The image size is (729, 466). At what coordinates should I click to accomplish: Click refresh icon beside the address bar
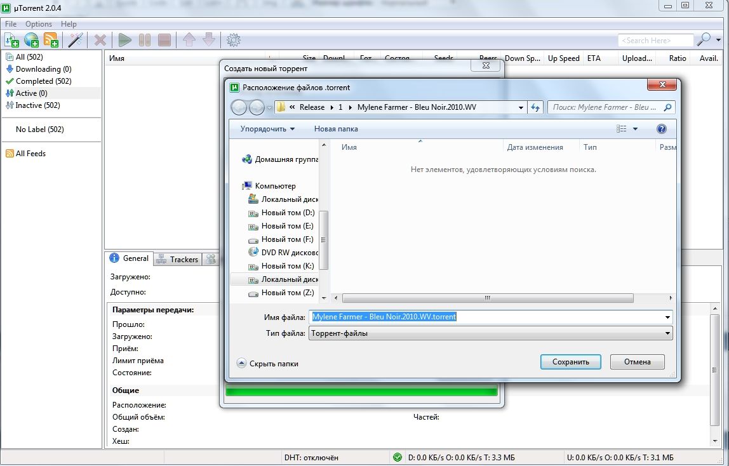click(535, 107)
